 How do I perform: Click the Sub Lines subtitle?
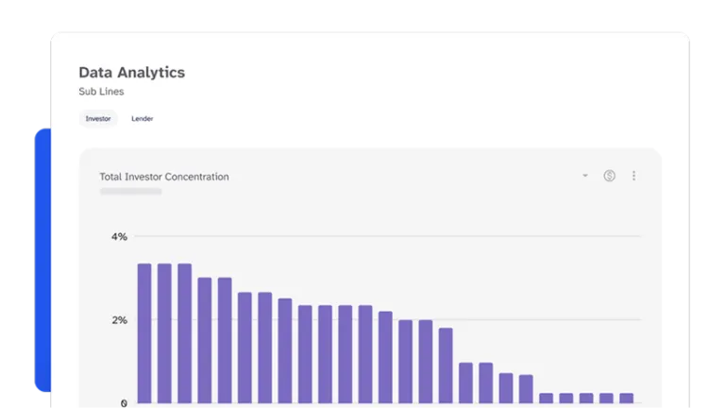click(x=101, y=92)
